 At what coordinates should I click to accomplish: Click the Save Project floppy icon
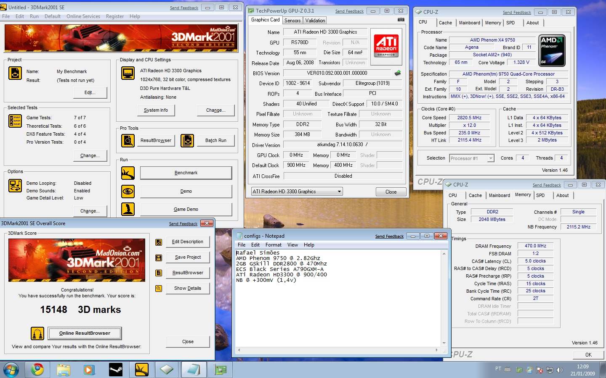tap(159, 257)
